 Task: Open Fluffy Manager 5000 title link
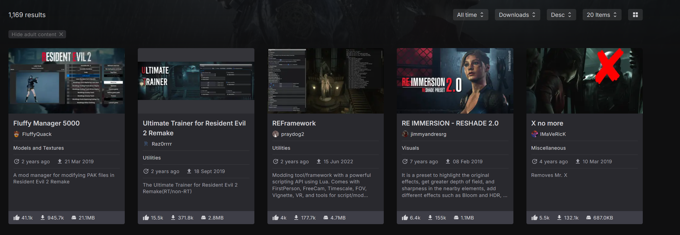46,123
